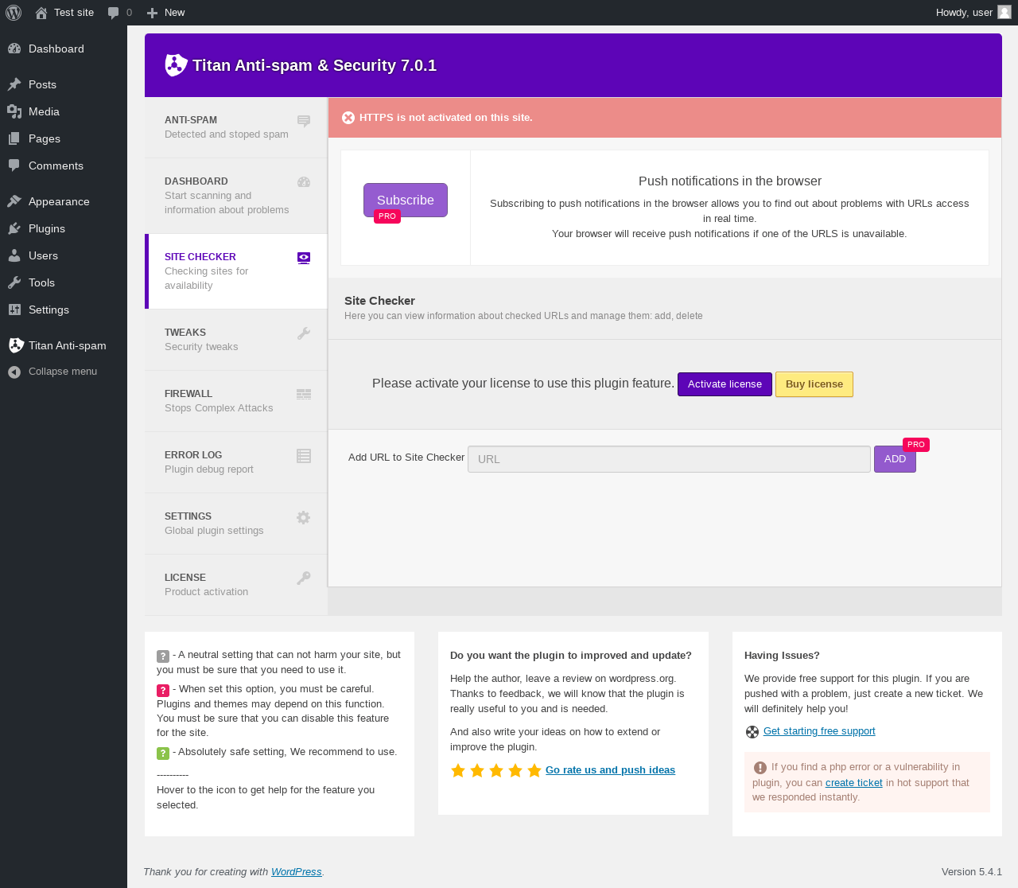
Task: Click the ADD URL button
Action: click(x=895, y=459)
